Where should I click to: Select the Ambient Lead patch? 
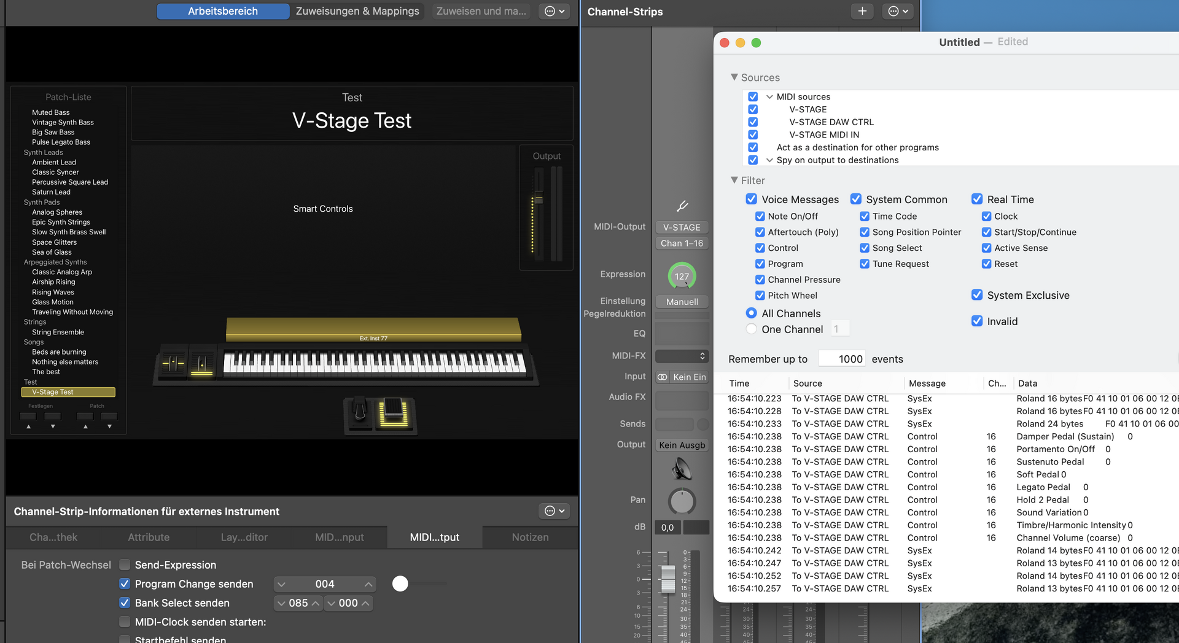pyautogui.click(x=54, y=163)
